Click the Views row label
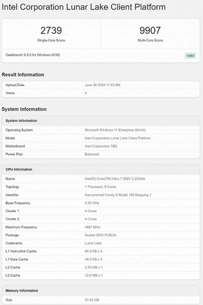Viewport: 203px width, 305px height. point(10,93)
